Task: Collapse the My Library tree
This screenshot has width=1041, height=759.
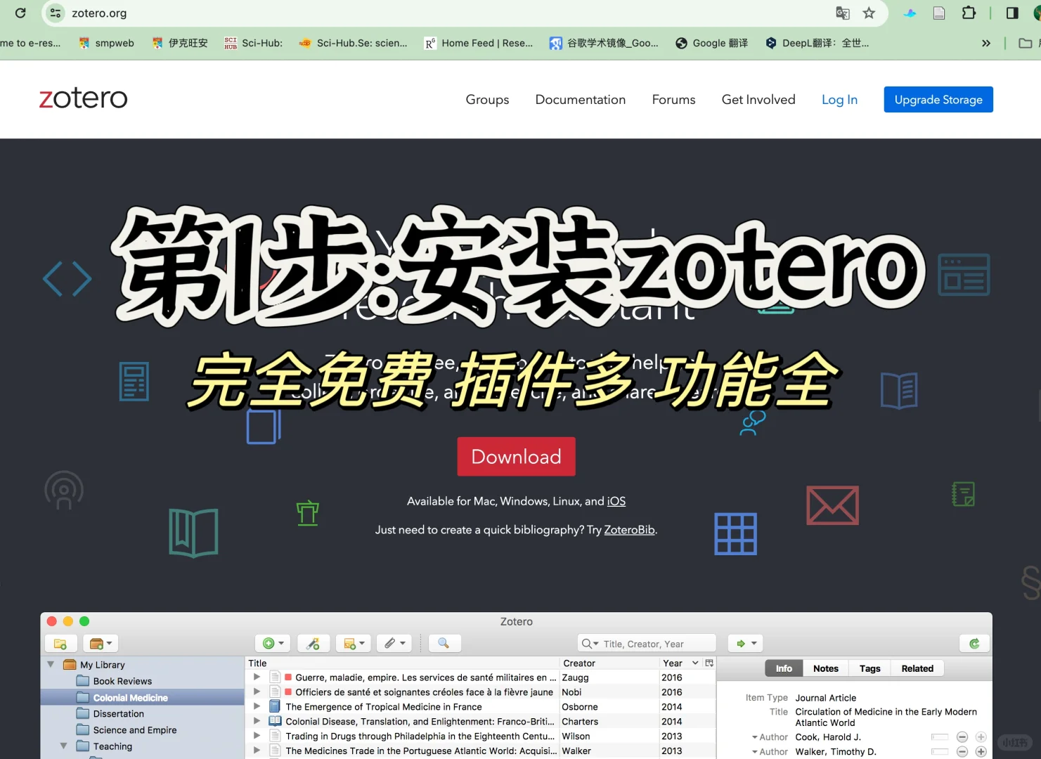Action: (50, 664)
